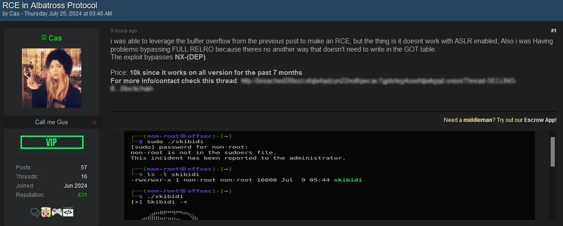Screen dimensions: 563x226
Task: Click the '[+] Skibidi -+' output line
Action: pyautogui.click(x=159, y=202)
